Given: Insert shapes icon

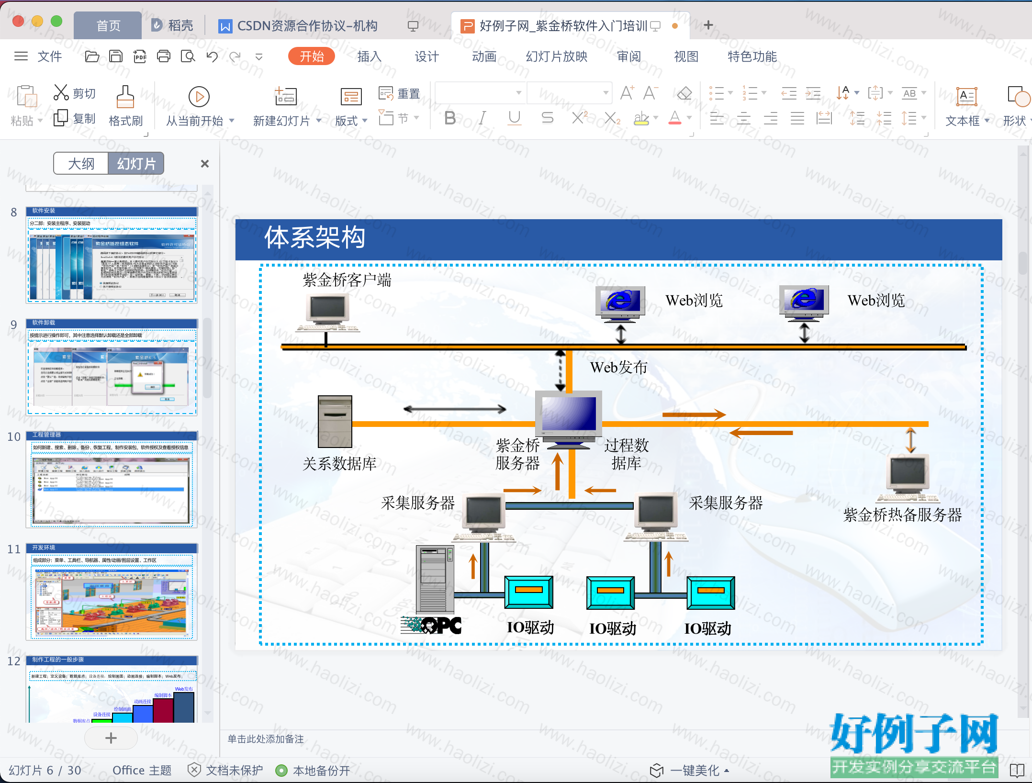Looking at the screenshot, I should tap(1019, 96).
